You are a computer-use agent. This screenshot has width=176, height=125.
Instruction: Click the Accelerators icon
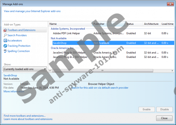click(5, 41)
